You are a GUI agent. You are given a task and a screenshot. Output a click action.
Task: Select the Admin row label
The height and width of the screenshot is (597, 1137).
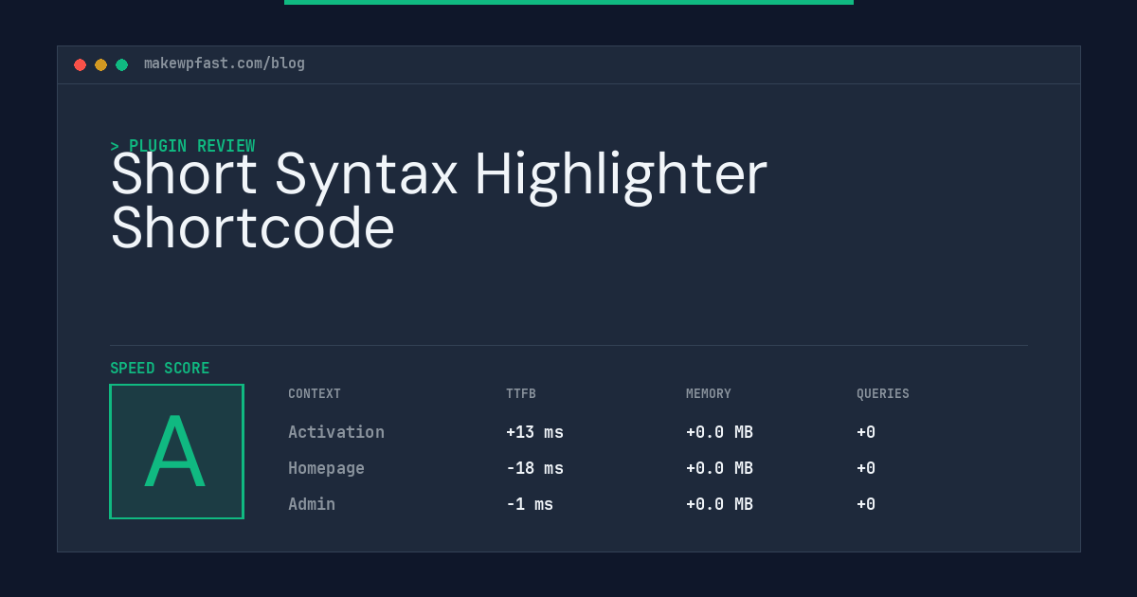point(312,504)
